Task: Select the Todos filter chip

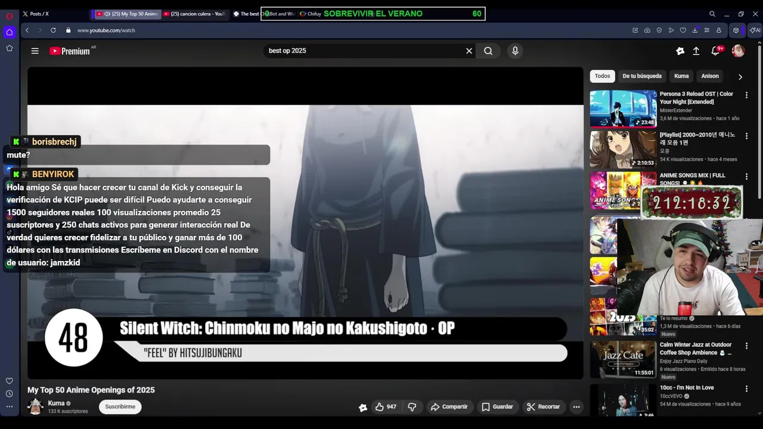Action: tap(602, 76)
